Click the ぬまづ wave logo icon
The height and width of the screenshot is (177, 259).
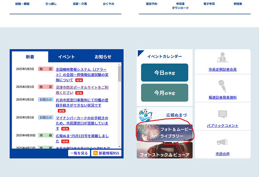tap(146, 115)
